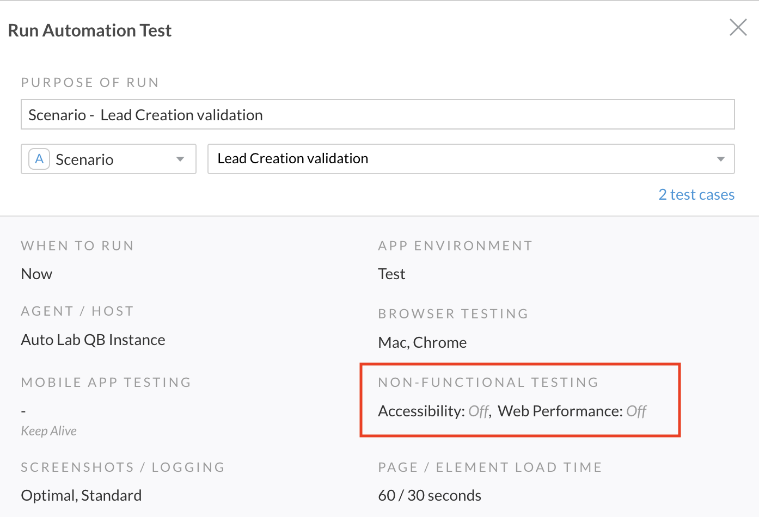The width and height of the screenshot is (759, 517).
Task: Expand the Lead Creation validation dropdown
Action: click(x=471, y=159)
